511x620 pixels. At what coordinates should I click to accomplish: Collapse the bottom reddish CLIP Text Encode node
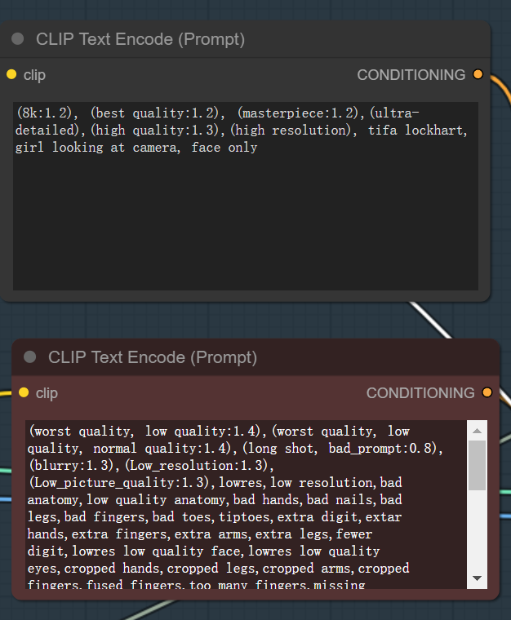[30, 357]
